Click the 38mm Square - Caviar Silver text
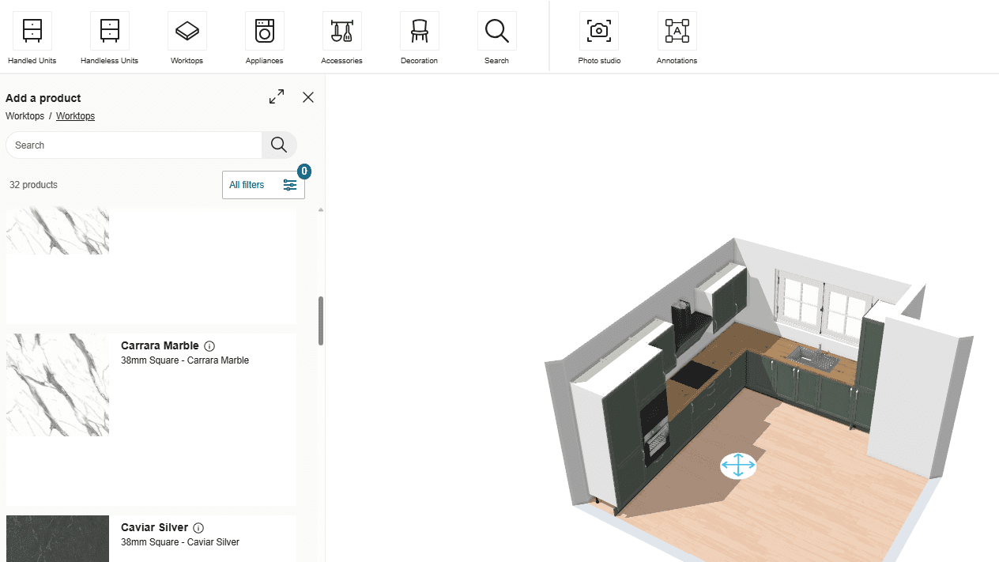Image resolution: width=999 pixels, height=562 pixels. click(180, 542)
